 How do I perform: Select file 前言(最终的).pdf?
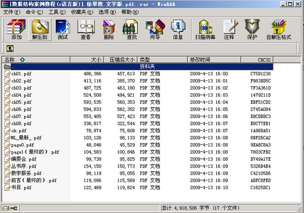(34, 181)
